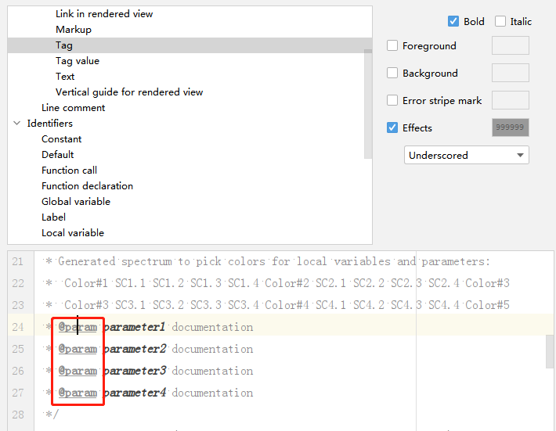The image size is (556, 431).
Task: Open the Foreground color swatch
Action: click(511, 45)
